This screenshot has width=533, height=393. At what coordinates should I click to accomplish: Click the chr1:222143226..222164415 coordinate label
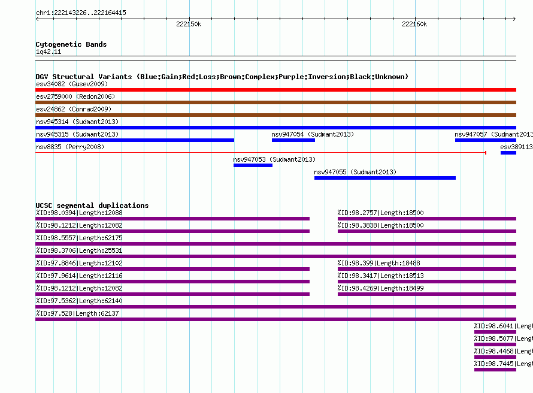(81, 13)
